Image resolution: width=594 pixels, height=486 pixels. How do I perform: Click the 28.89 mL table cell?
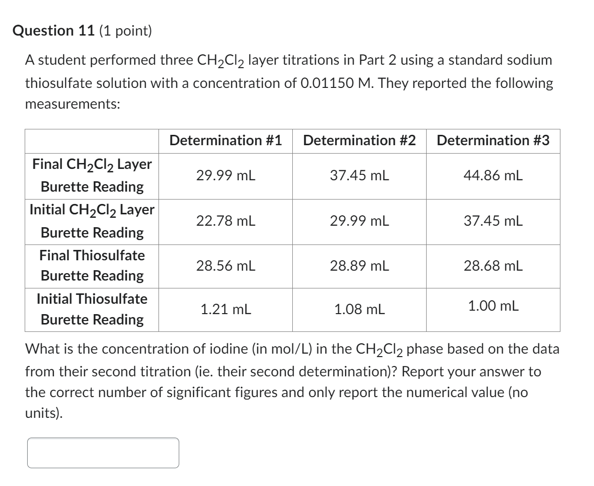pyautogui.click(x=359, y=266)
